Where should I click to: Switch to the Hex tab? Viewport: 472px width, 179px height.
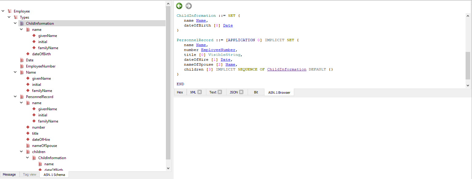180,92
